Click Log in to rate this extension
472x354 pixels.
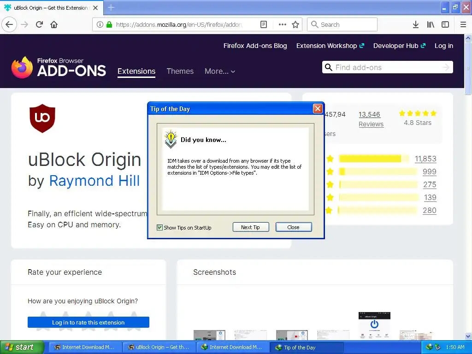88,322
